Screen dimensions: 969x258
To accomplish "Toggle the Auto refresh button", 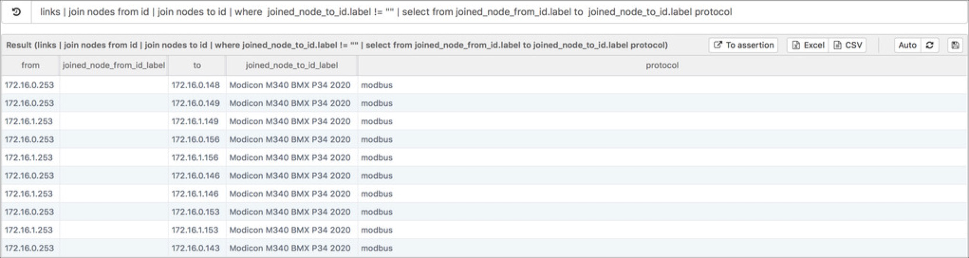I will tap(907, 45).
